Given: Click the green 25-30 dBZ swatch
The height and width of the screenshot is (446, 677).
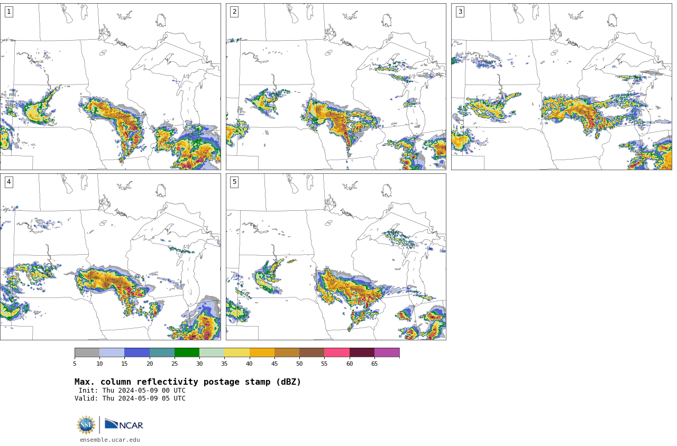Looking at the screenshot, I should click(x=187, y=352).
